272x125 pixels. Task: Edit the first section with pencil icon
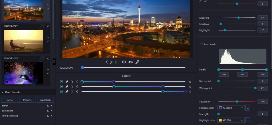point(67,82)
